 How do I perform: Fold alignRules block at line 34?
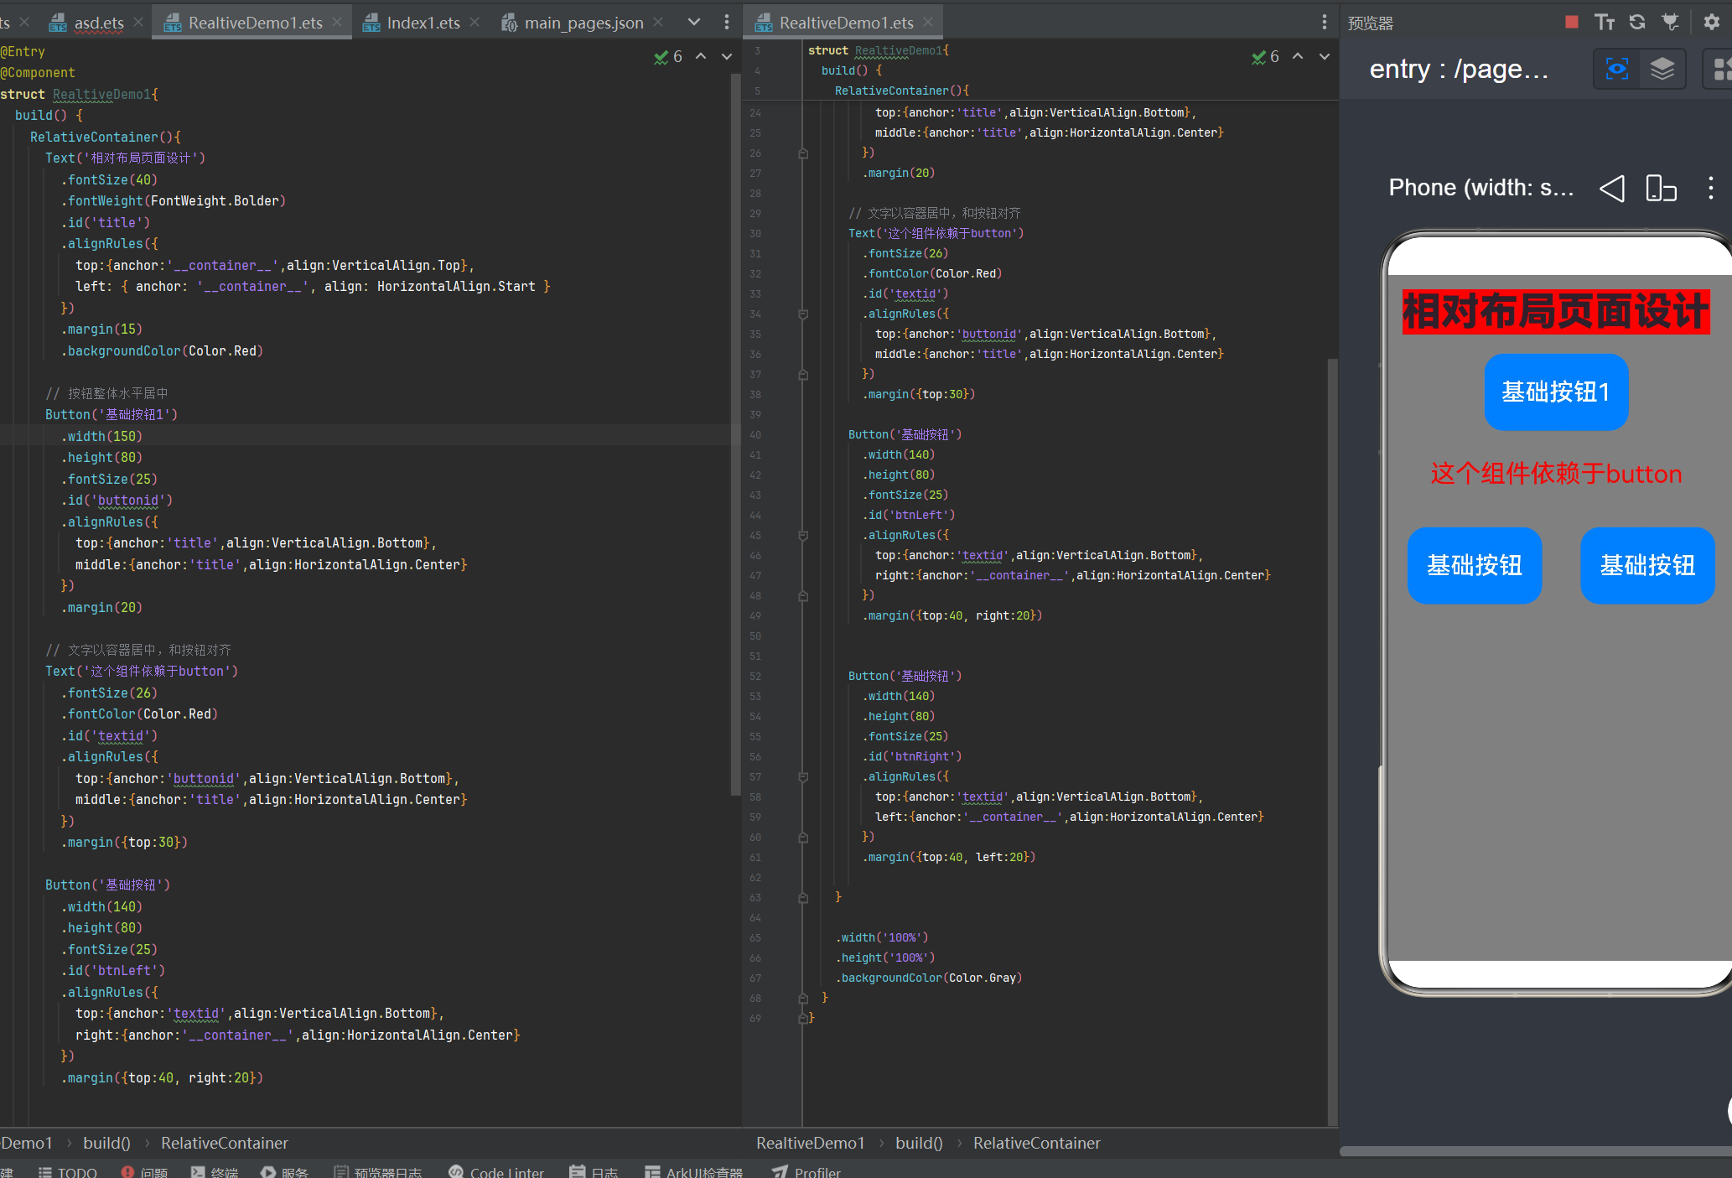pyautogui.click(x=803, y=314)
